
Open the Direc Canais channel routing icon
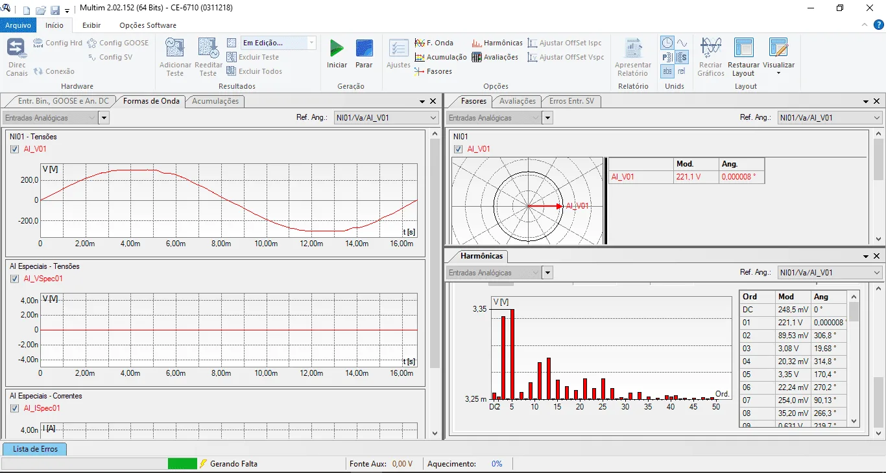click(x=16, y=49)
